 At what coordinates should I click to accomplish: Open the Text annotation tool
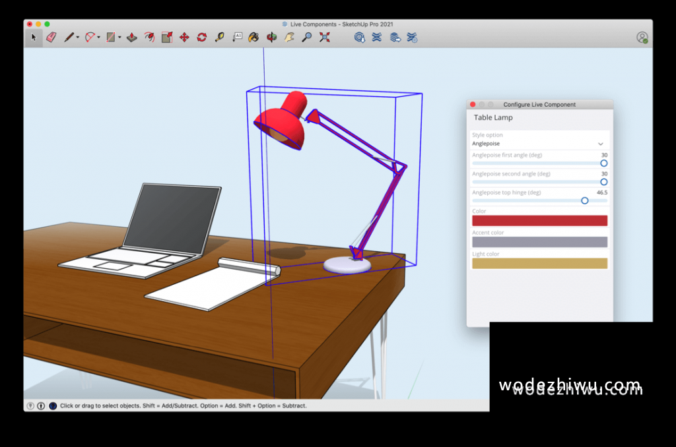click(x=238, y=38)
